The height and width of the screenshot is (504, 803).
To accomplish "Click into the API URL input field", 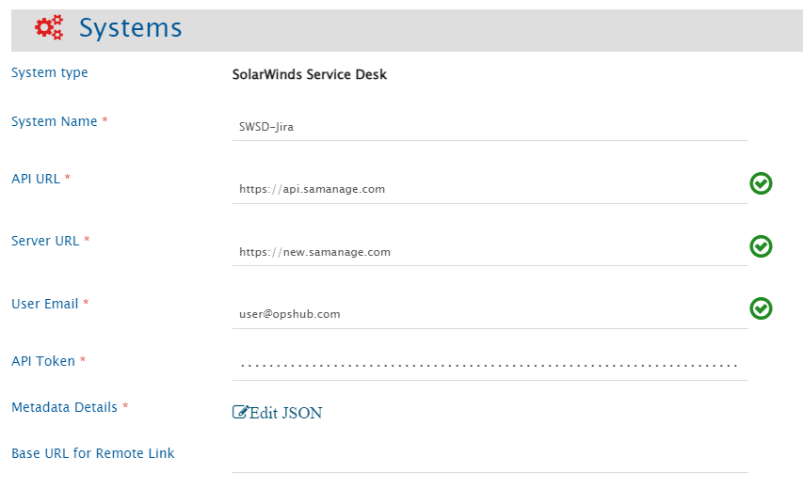I will point(490,189).
